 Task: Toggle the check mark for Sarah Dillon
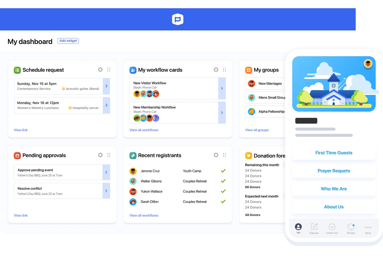pyautogui.click(x=223, y=202)
